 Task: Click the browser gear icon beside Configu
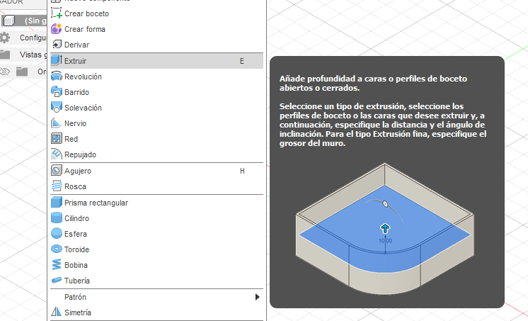pos(4,38)
